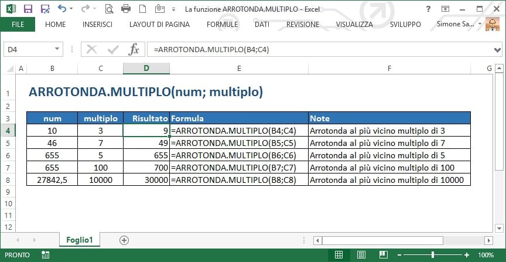Open the FILE backstage tab
The image size is (506, 262).
pos(18,24)
